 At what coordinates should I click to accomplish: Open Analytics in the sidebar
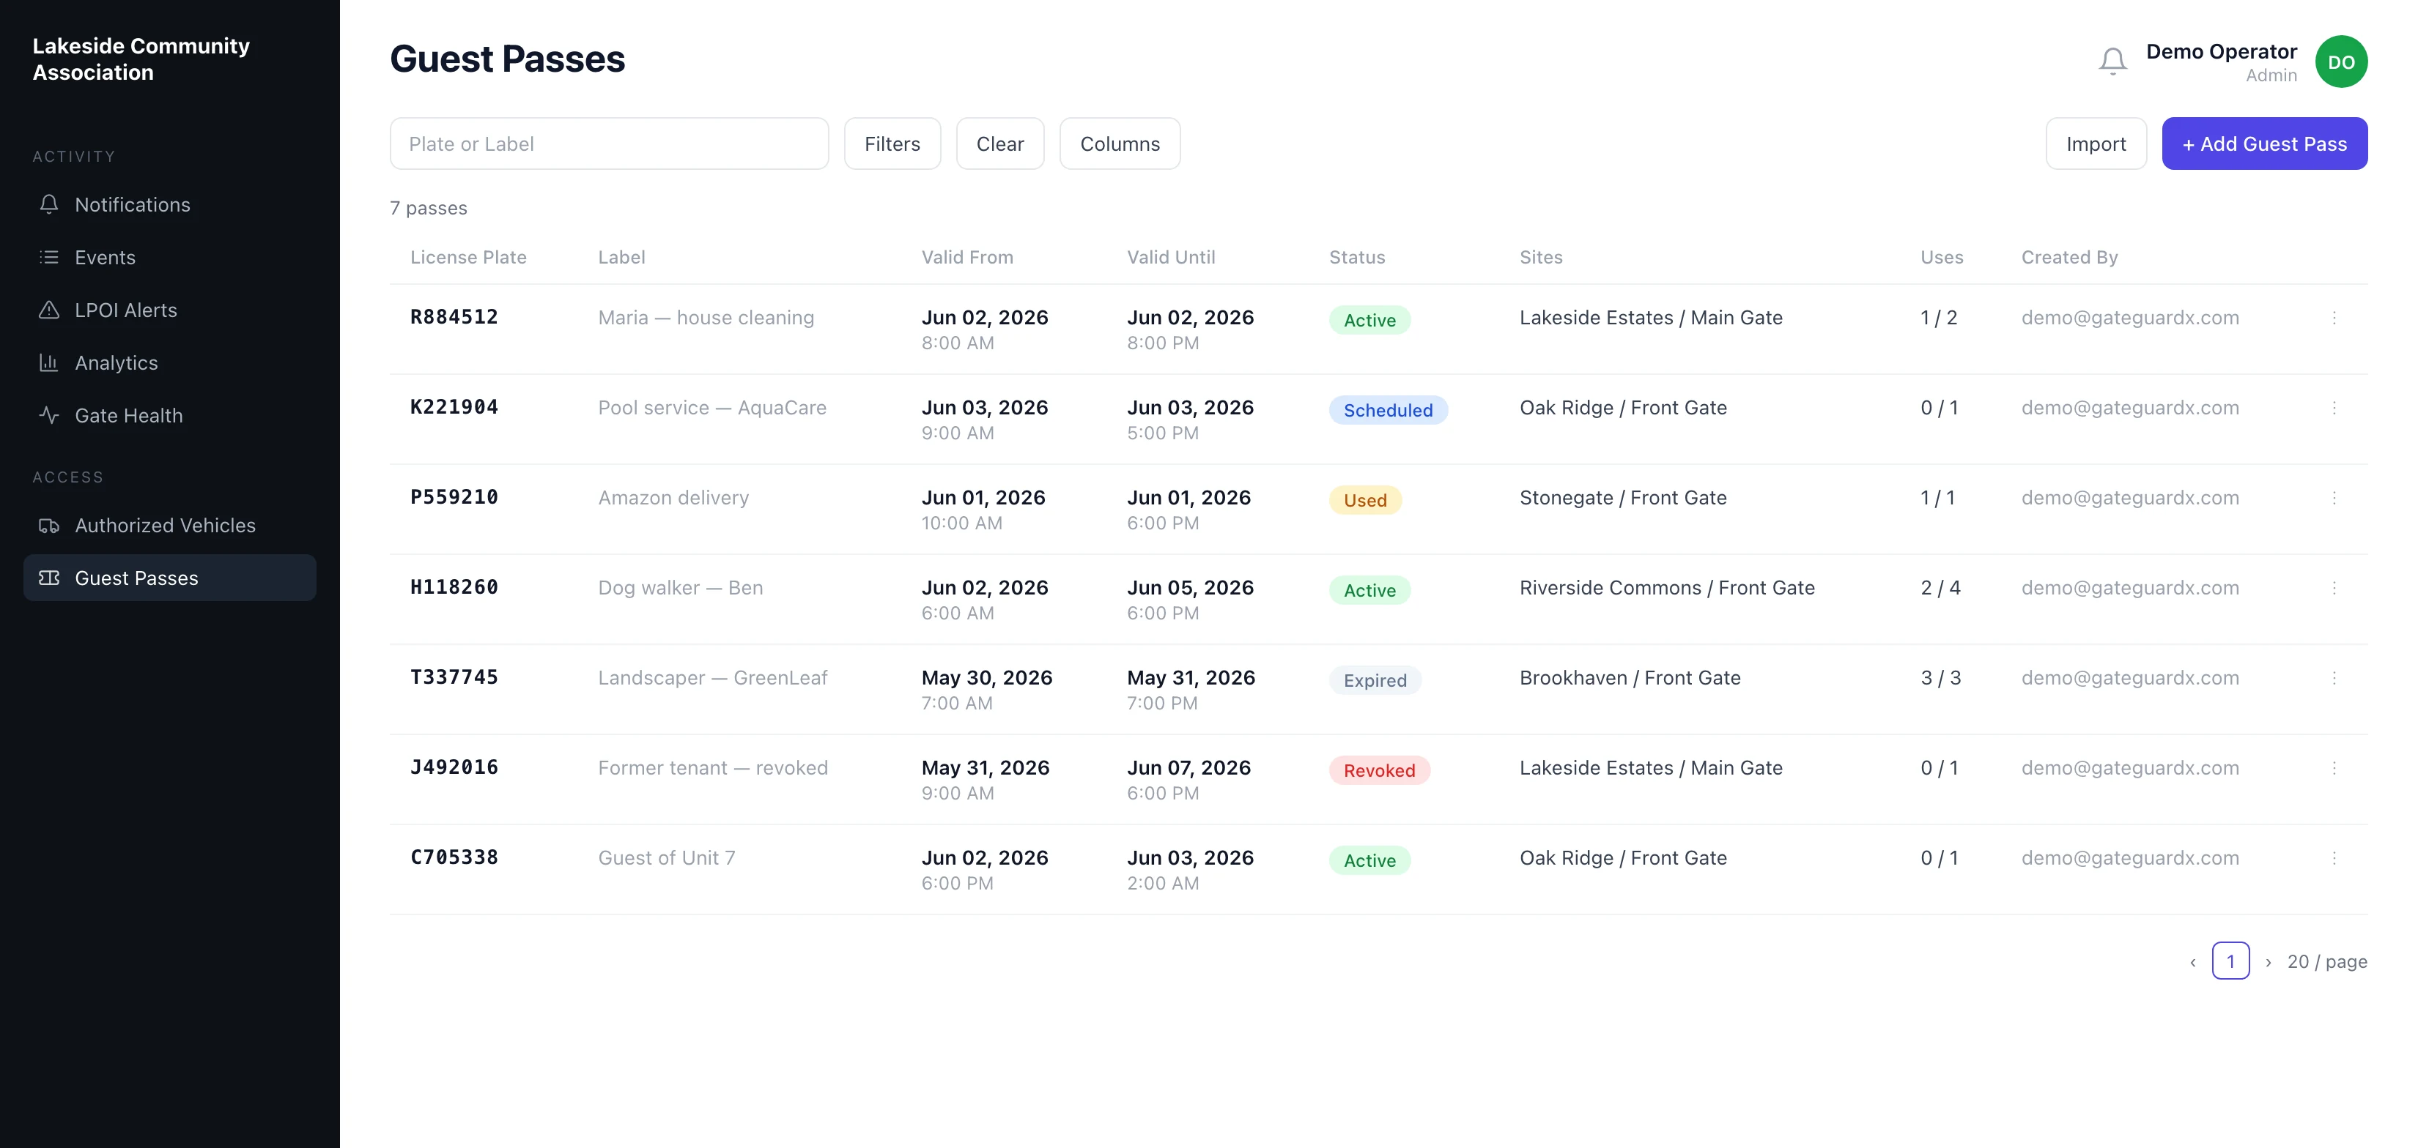[x=170, y=362]
